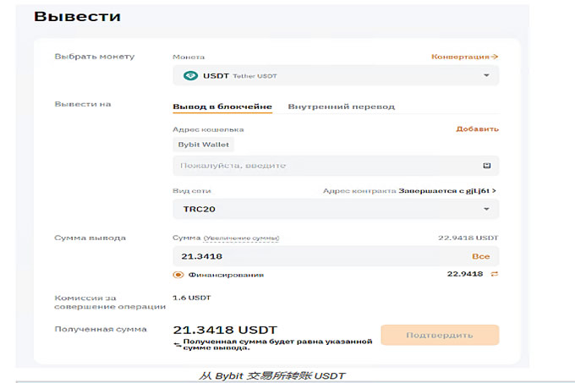Click the Выбрать монету label
575x383 pixels.
pyautogui.click(x=95, y=57)
